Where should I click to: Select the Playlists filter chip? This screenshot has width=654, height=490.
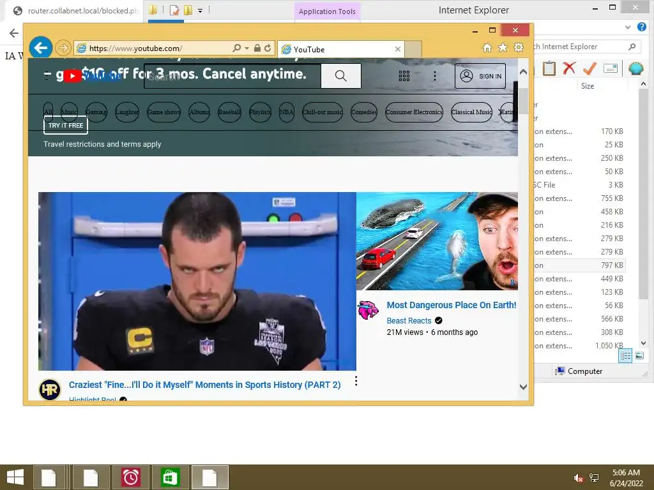(x=260, y=112)
